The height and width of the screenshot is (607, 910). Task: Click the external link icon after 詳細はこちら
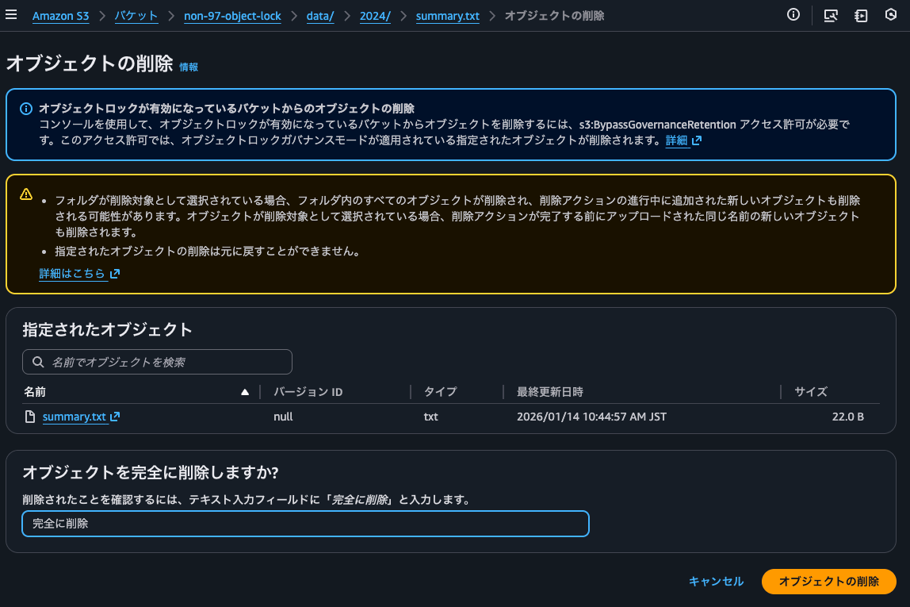(114, 273)
